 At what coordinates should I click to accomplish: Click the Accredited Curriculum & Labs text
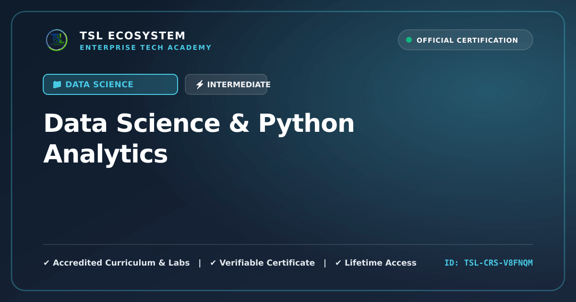(121, 263)
